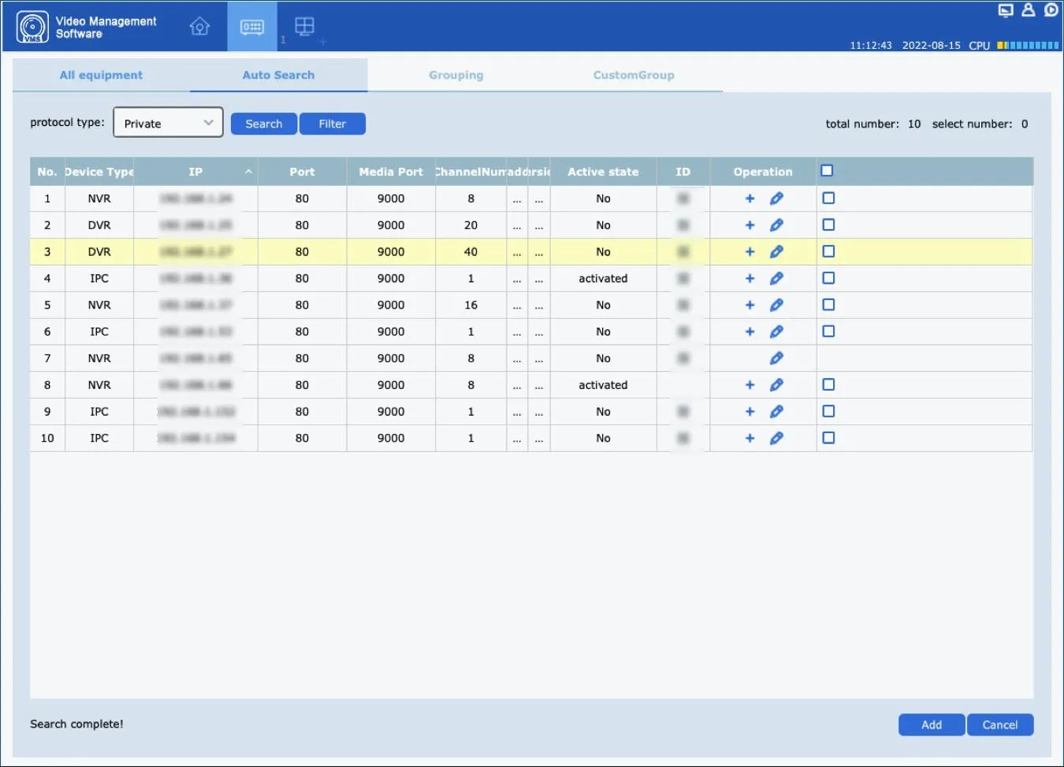Viewport: 1064px width, 767px height.
Task: Sort by IP column header arrow
Action: (248, 172)
